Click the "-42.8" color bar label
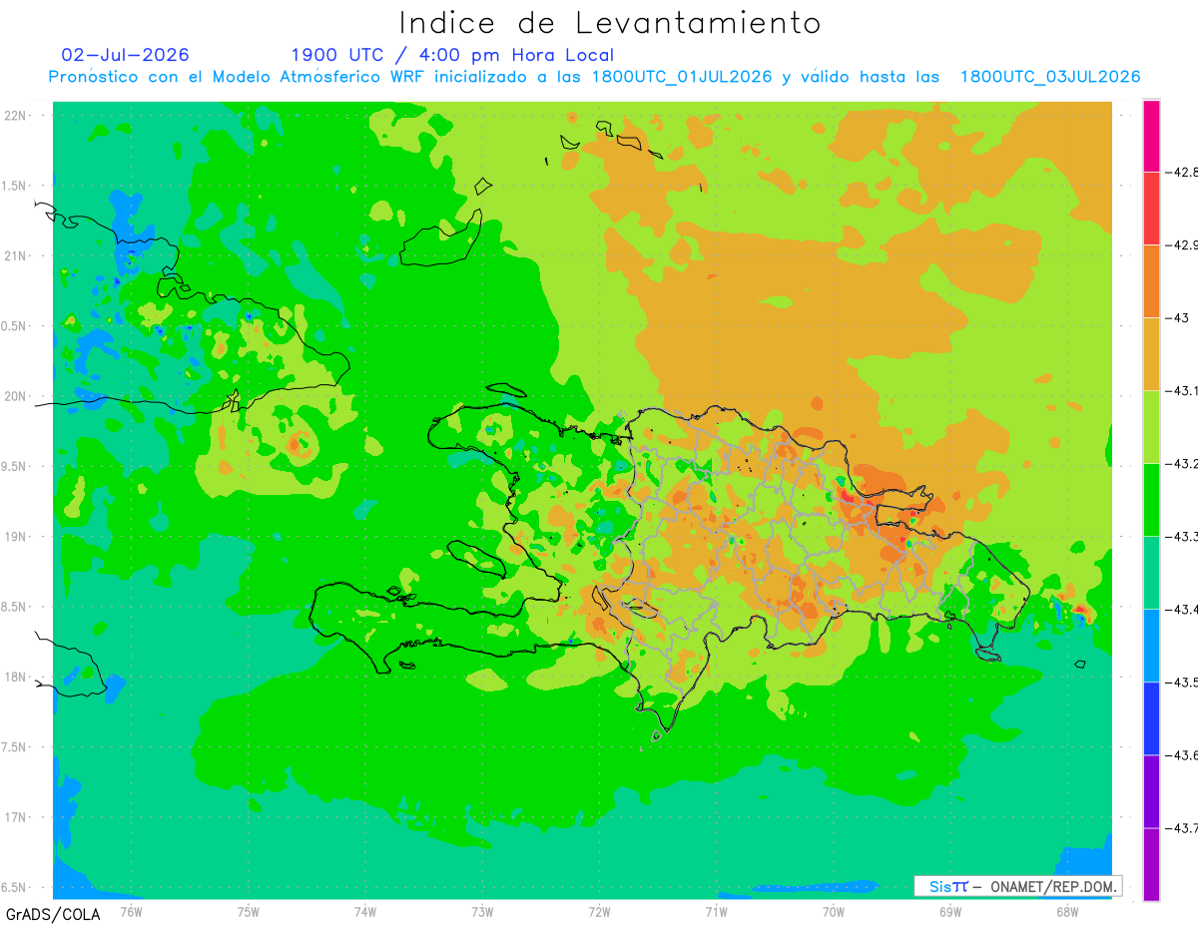The image size is (1198, 925). [x=1183, y=172]
